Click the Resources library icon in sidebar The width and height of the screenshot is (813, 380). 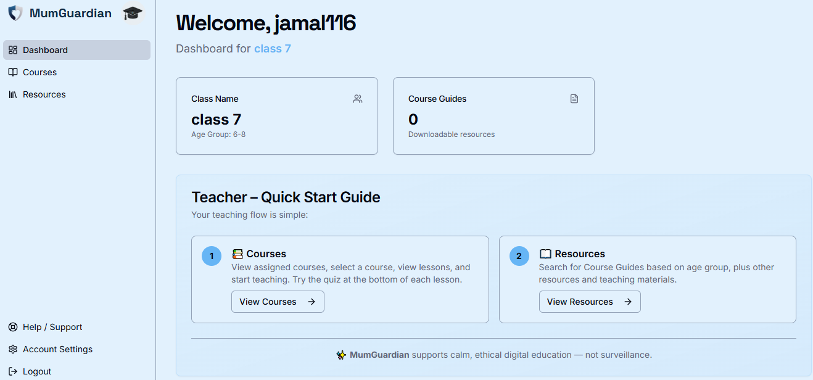coord(13,94)
